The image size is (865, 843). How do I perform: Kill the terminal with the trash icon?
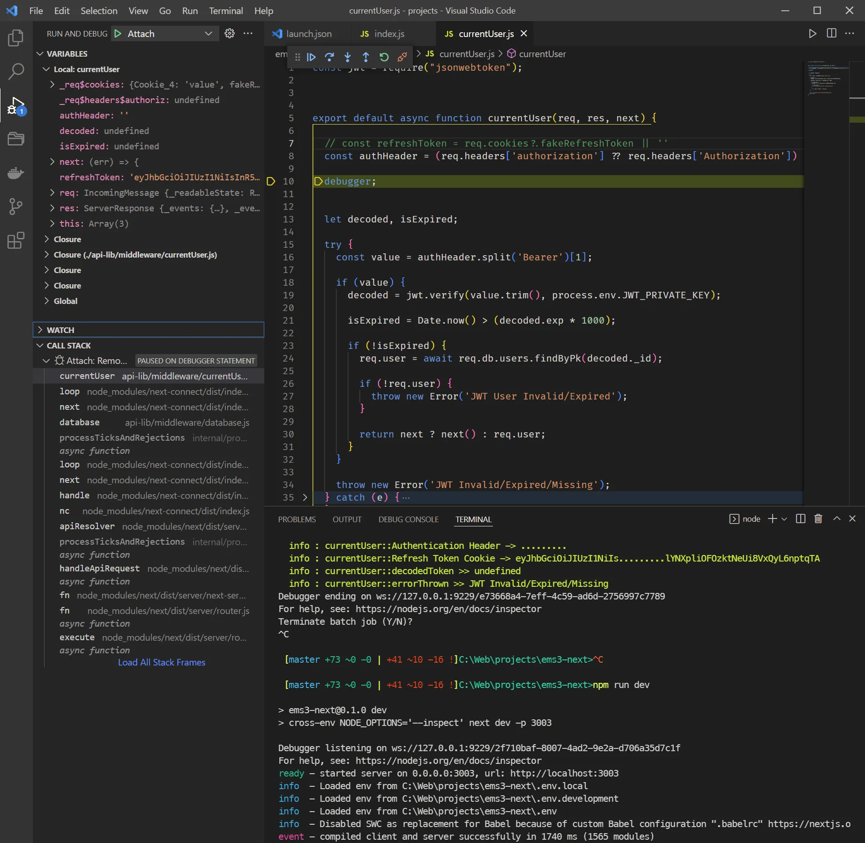point(818,519)
